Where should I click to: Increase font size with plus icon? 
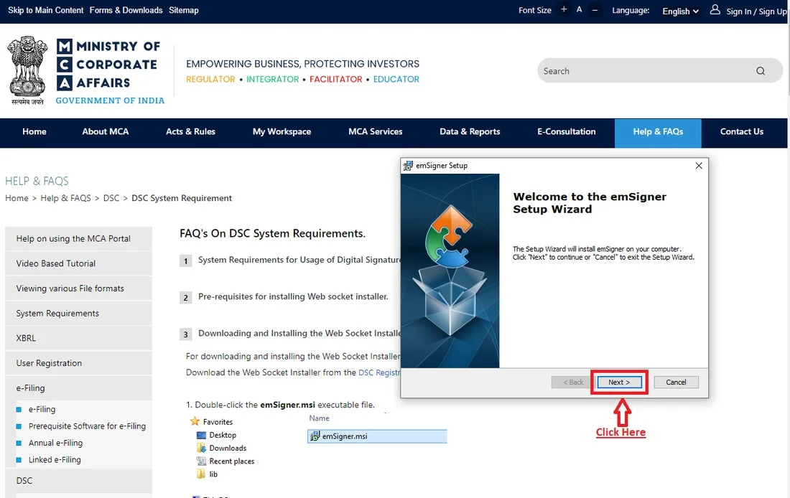pyautogui.click(x=564, y=9)
